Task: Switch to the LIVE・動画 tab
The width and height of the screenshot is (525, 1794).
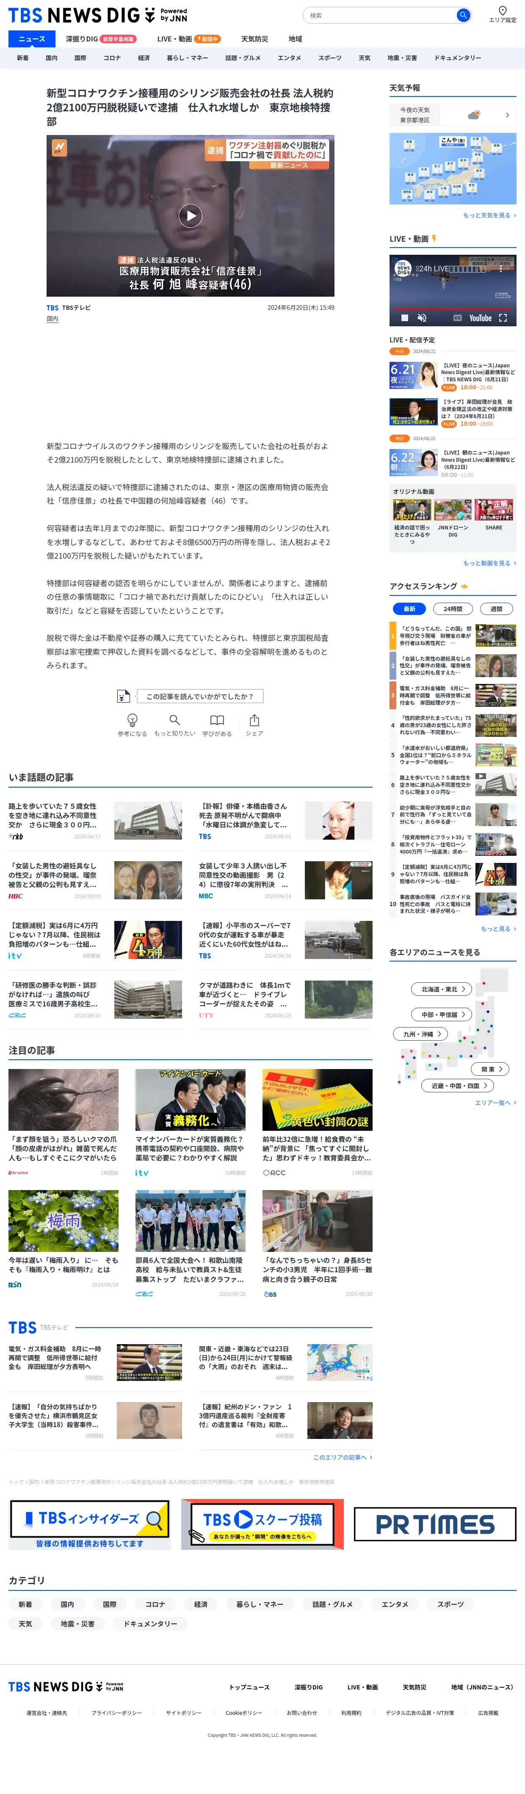Action: tap(189, 39)
